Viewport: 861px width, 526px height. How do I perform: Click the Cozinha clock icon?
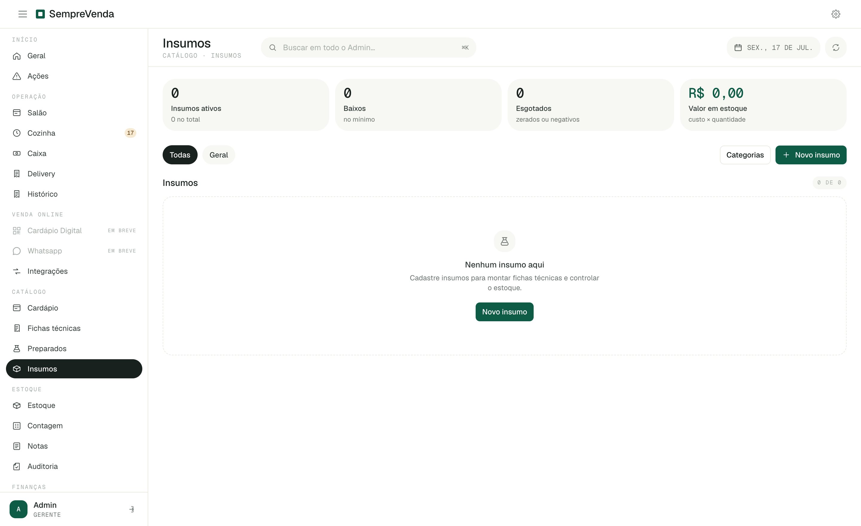[x=17, y=133]
